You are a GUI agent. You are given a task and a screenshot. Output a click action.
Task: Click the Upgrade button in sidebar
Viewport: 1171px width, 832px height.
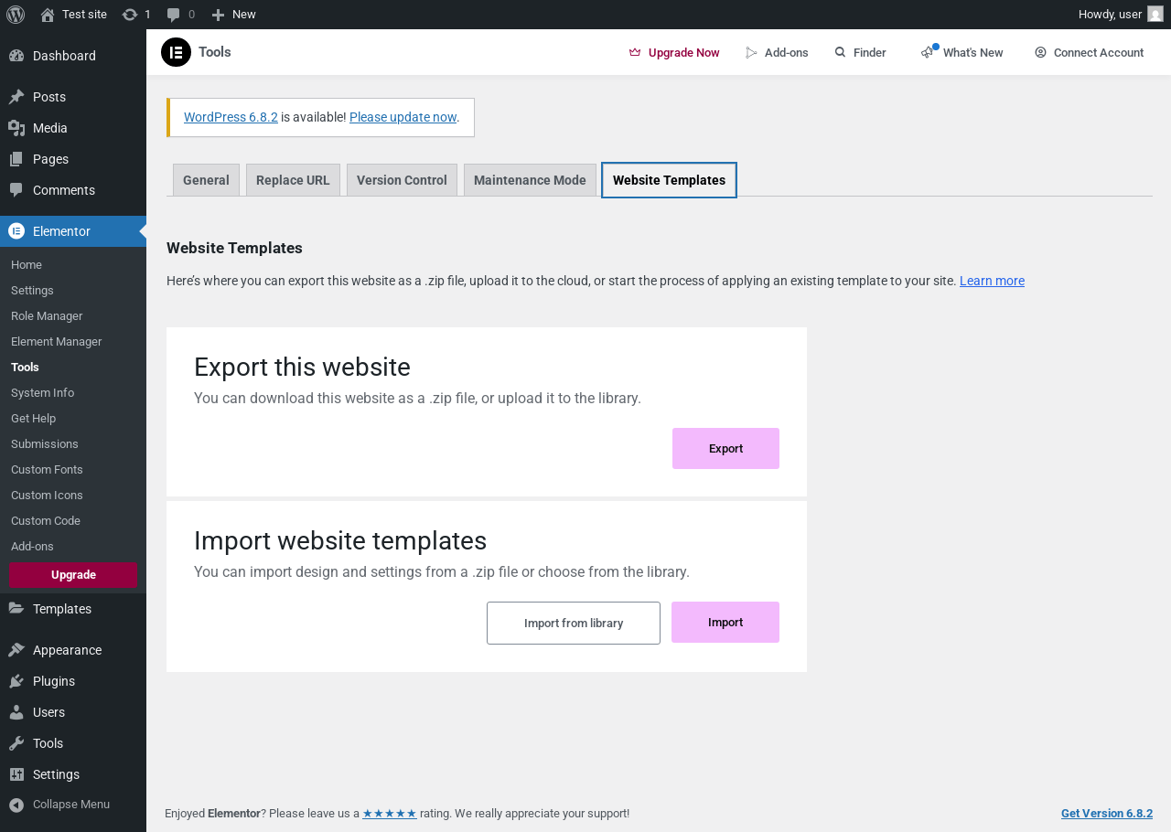pyautogui.click(x=73, y=575)
